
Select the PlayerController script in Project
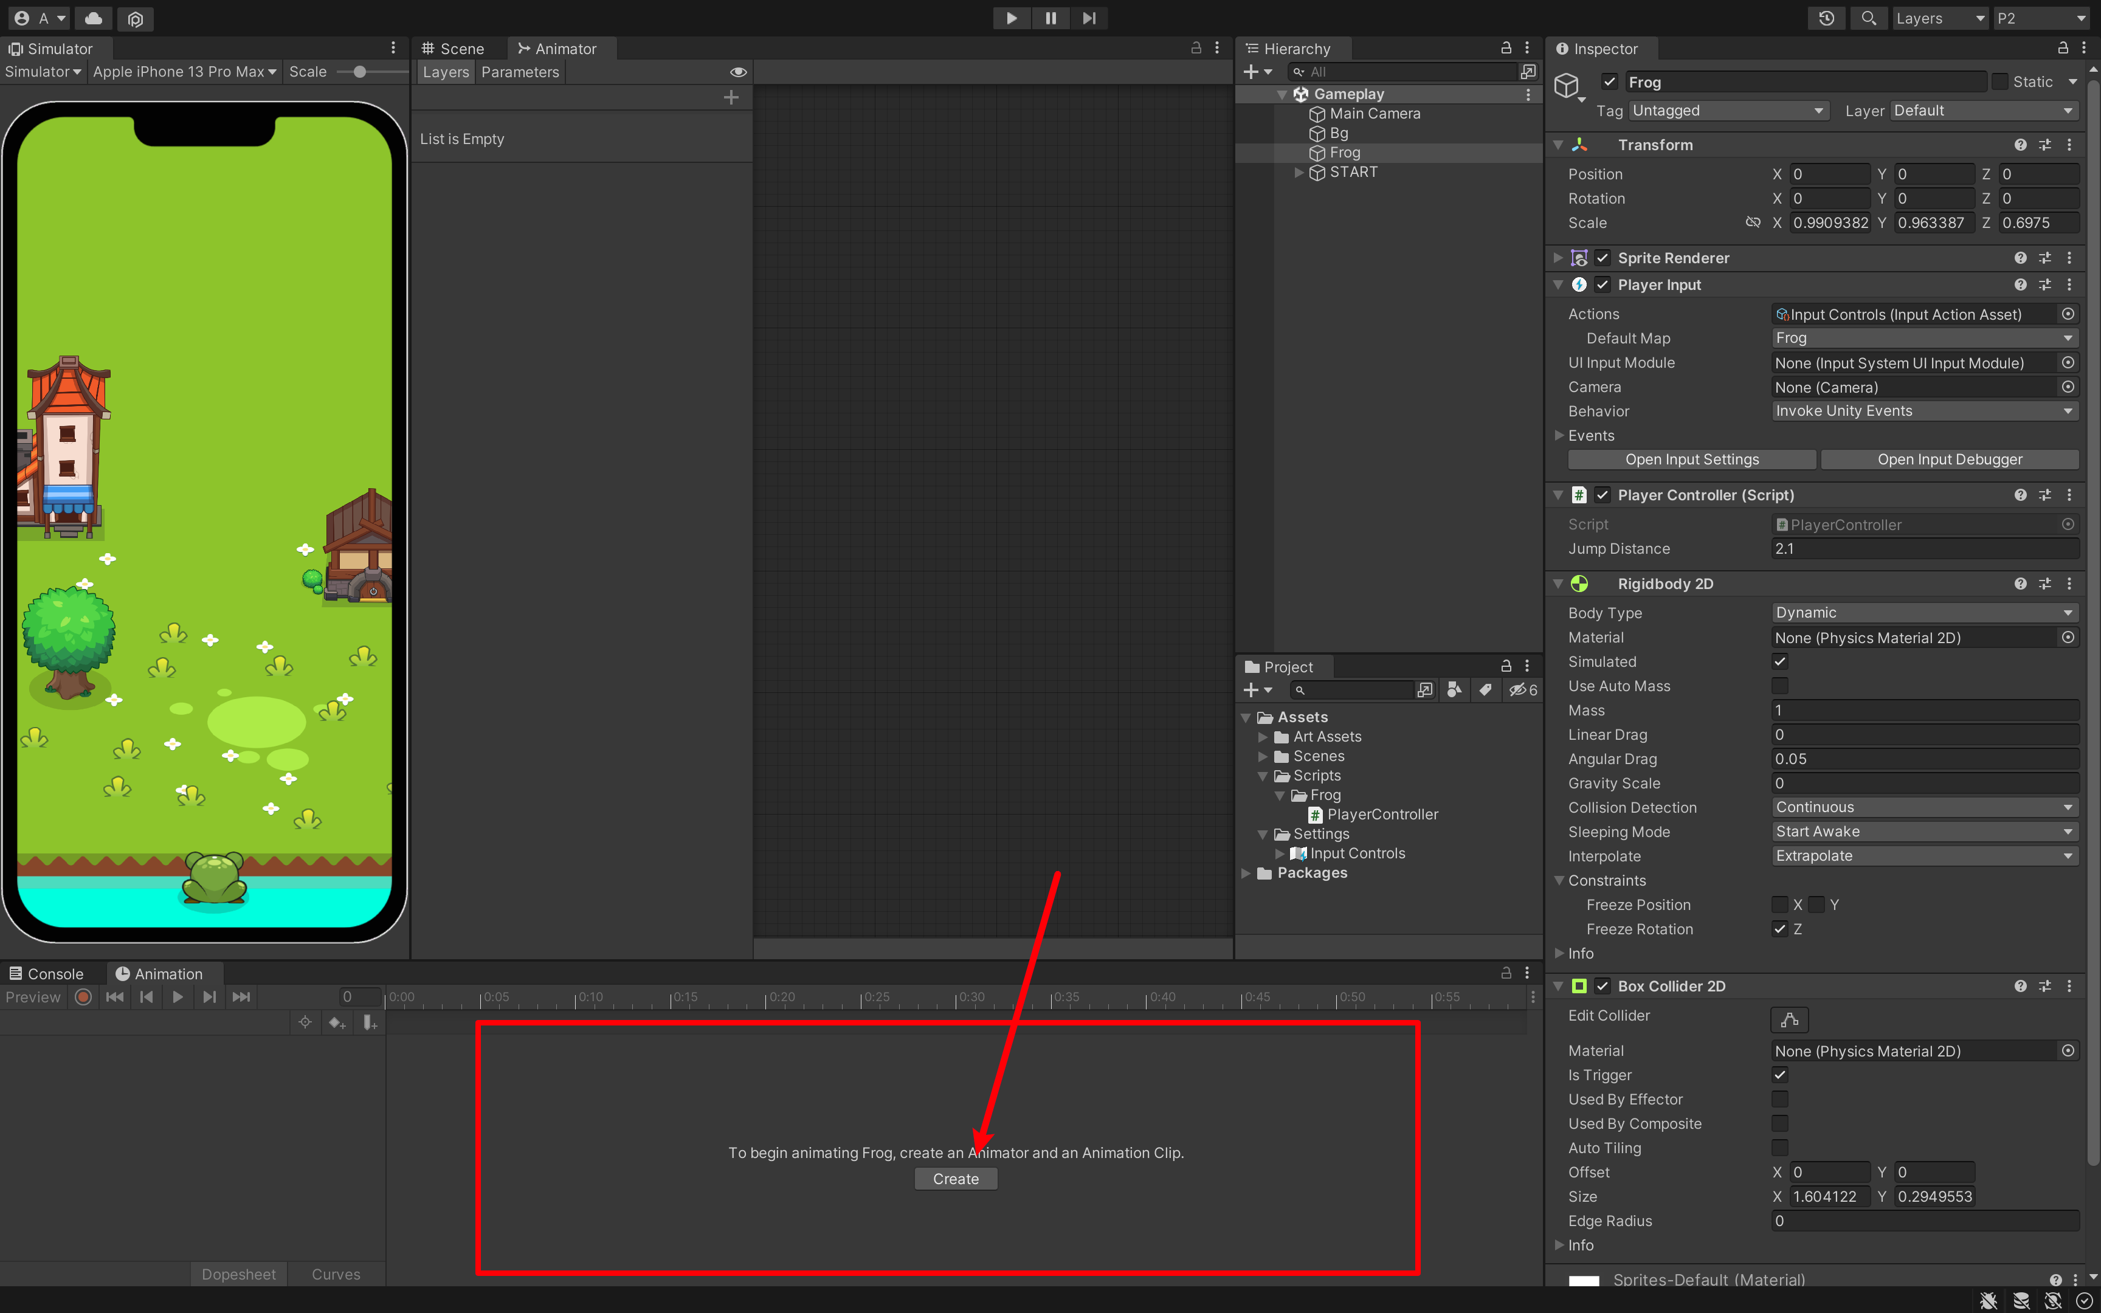pos(1382,815)
